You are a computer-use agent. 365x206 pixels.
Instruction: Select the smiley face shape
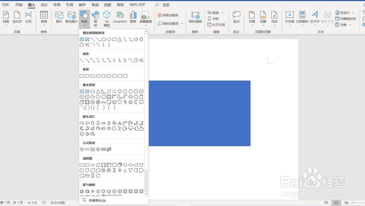(114, 102)
